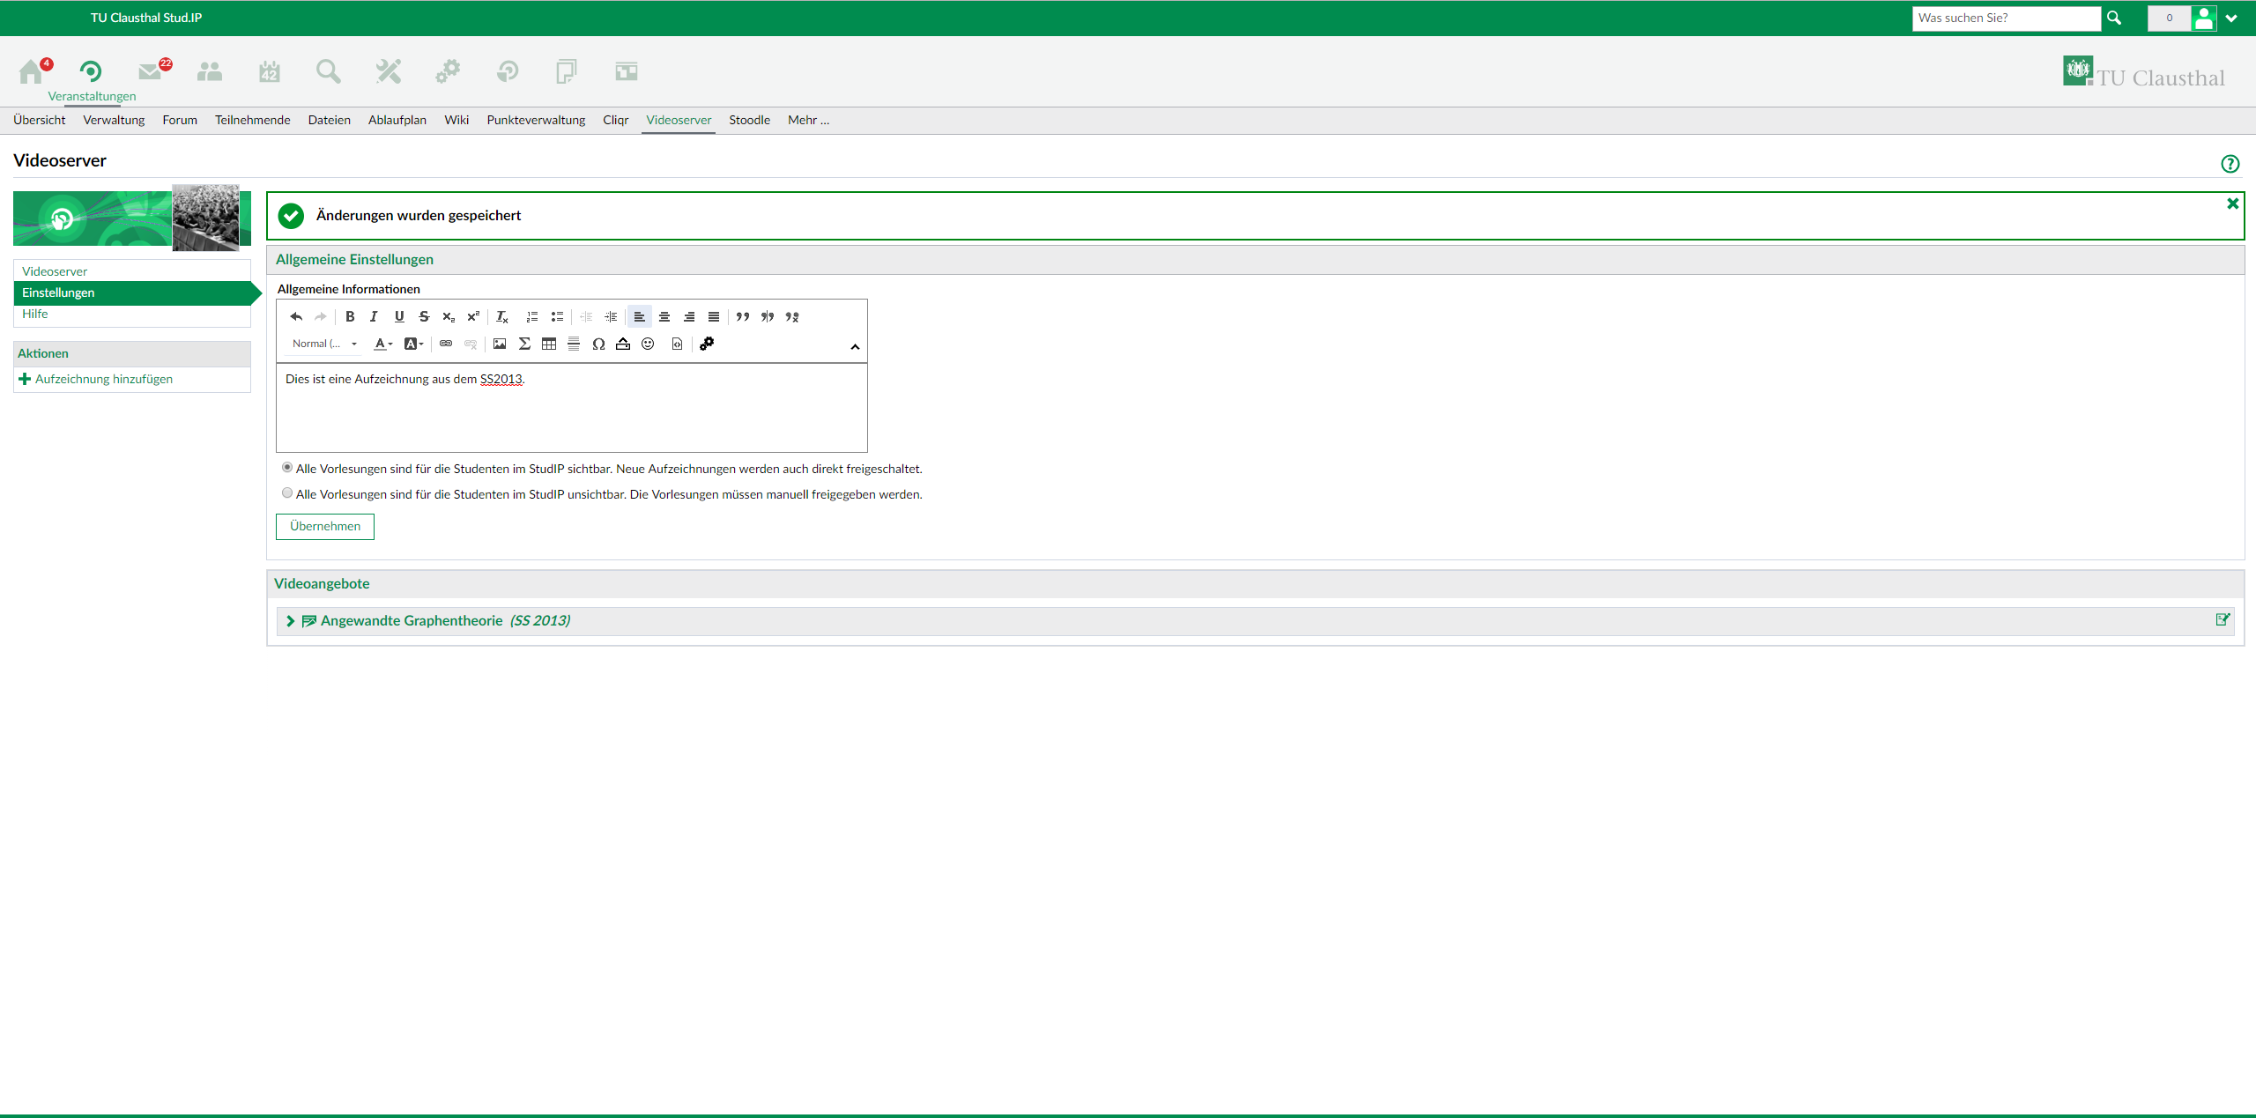Click the insert link icon
The image size is (2256, 1118).
(x=446, y=344)
